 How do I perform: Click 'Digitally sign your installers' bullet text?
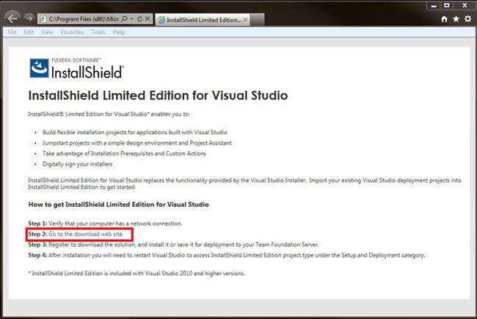coord(77,164)
